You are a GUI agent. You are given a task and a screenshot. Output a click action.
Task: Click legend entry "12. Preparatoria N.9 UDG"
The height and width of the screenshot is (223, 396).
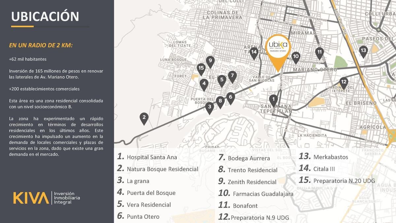pyautogui.click(x=254, y=217)
